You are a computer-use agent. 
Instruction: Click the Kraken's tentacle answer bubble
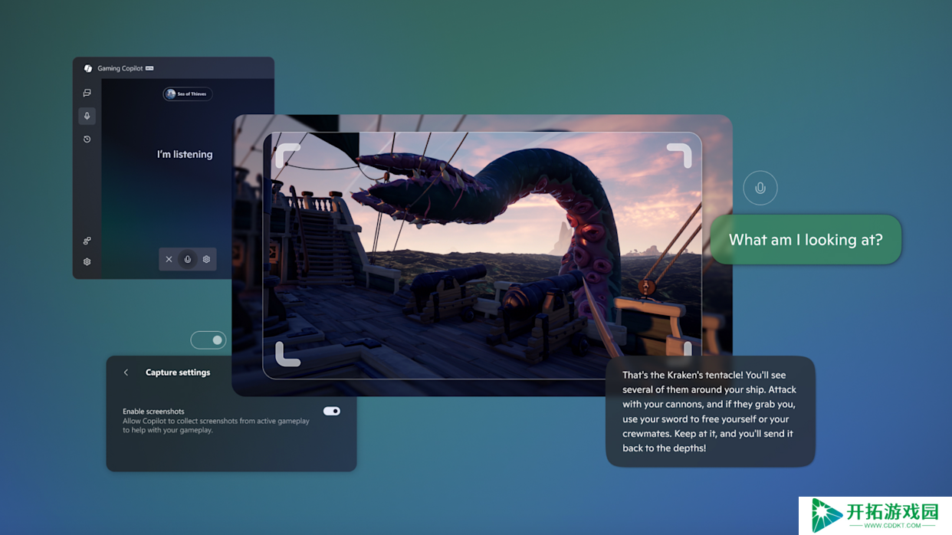[711, 412]
